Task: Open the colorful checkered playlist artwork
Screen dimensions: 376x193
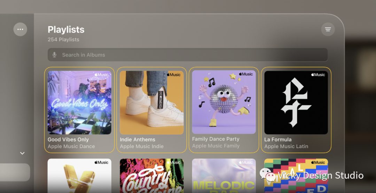Action: (x=296, y=176)
